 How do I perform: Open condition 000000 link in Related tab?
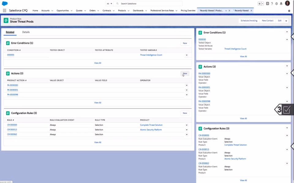10,55
